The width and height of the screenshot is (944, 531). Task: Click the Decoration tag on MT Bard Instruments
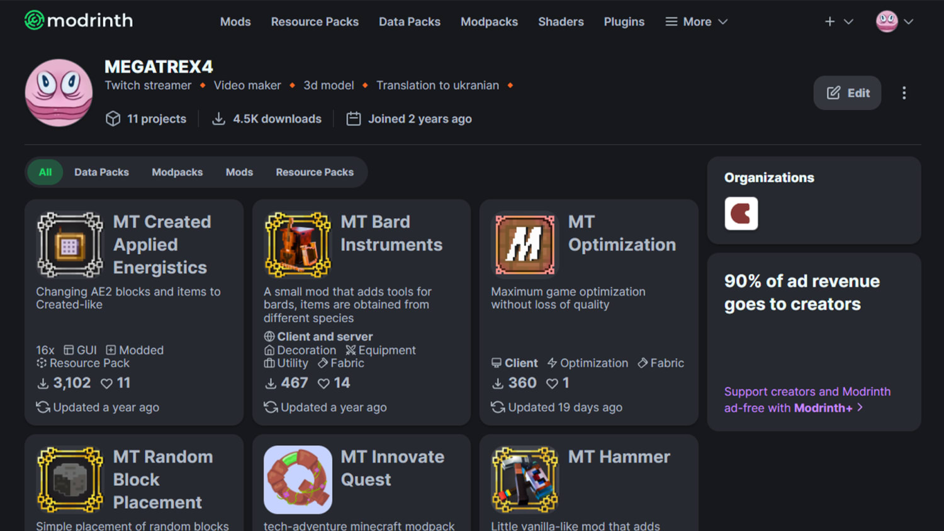tap(300, 350)
